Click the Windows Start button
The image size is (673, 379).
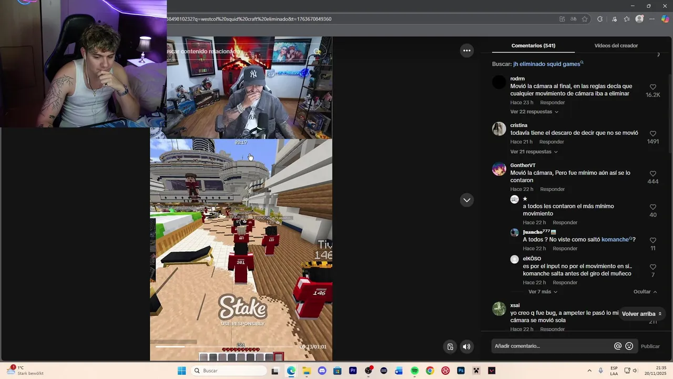pyautogui.click(x=181, y=371)
